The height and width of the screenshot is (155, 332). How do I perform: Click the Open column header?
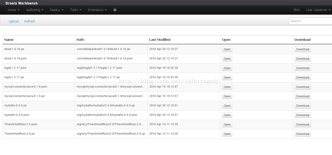[226, 40]
